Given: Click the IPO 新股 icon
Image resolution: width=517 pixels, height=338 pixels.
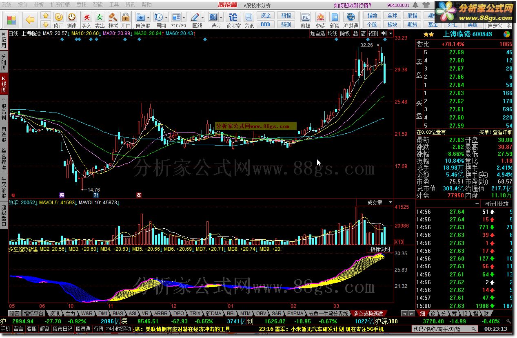Looking at the screenshot, I should coord(335,17).
